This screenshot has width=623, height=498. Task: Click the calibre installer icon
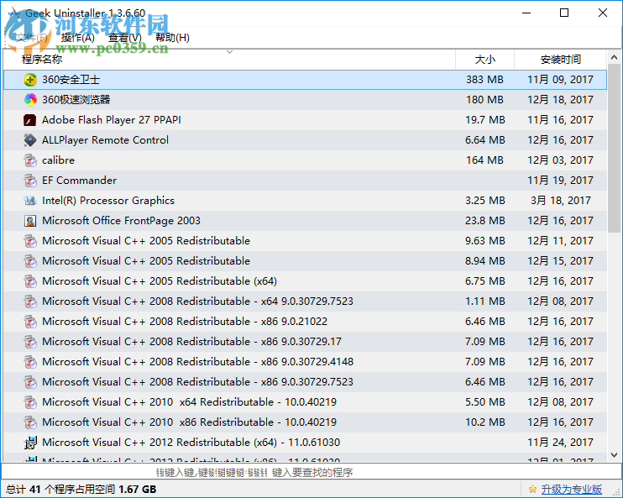click(x=30, y=160)
